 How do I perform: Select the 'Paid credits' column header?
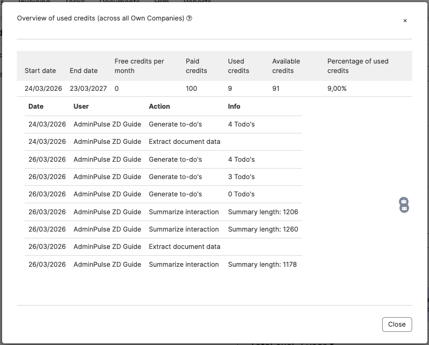click(196, 66)
